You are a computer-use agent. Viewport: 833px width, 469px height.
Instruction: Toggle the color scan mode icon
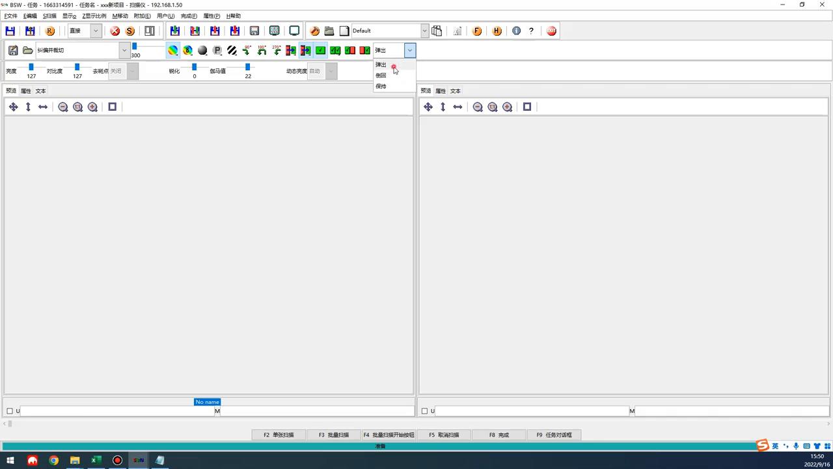point(172,50)
